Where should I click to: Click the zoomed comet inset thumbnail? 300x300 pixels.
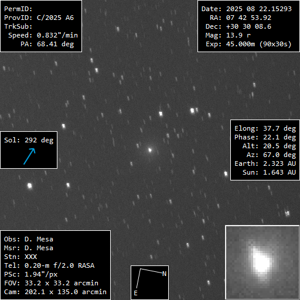point(262,262)
